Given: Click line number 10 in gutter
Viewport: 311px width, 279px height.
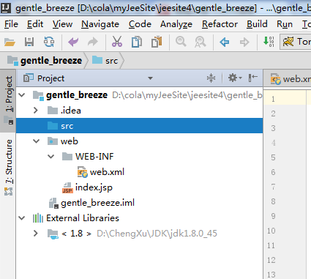Looking at the screenshot, I should pos(271,231).
